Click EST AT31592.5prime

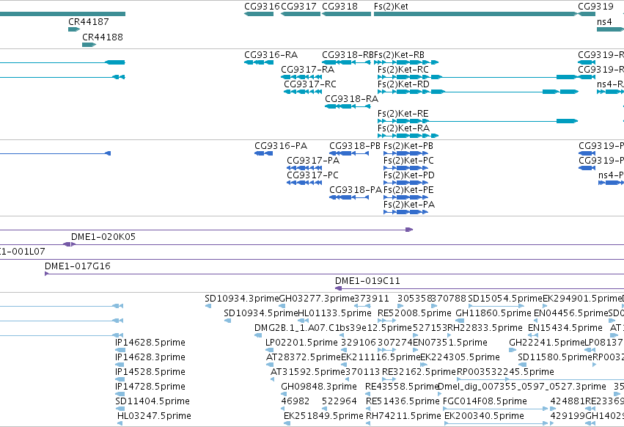click(x=274, y=379)
